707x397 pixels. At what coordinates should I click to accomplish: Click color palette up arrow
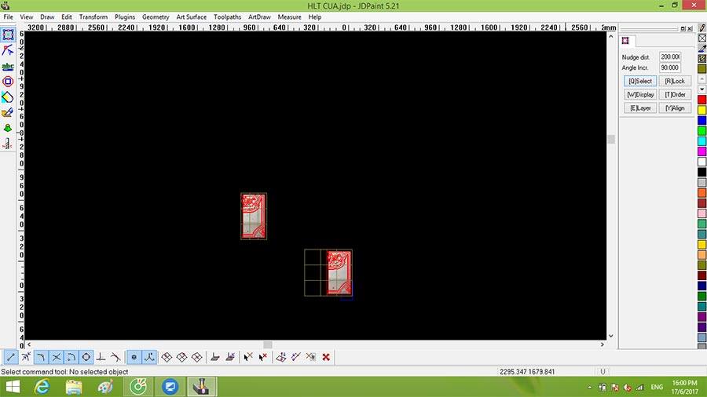(702, 79)
